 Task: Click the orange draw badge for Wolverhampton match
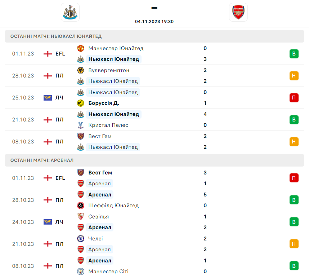tap(294, 76)
